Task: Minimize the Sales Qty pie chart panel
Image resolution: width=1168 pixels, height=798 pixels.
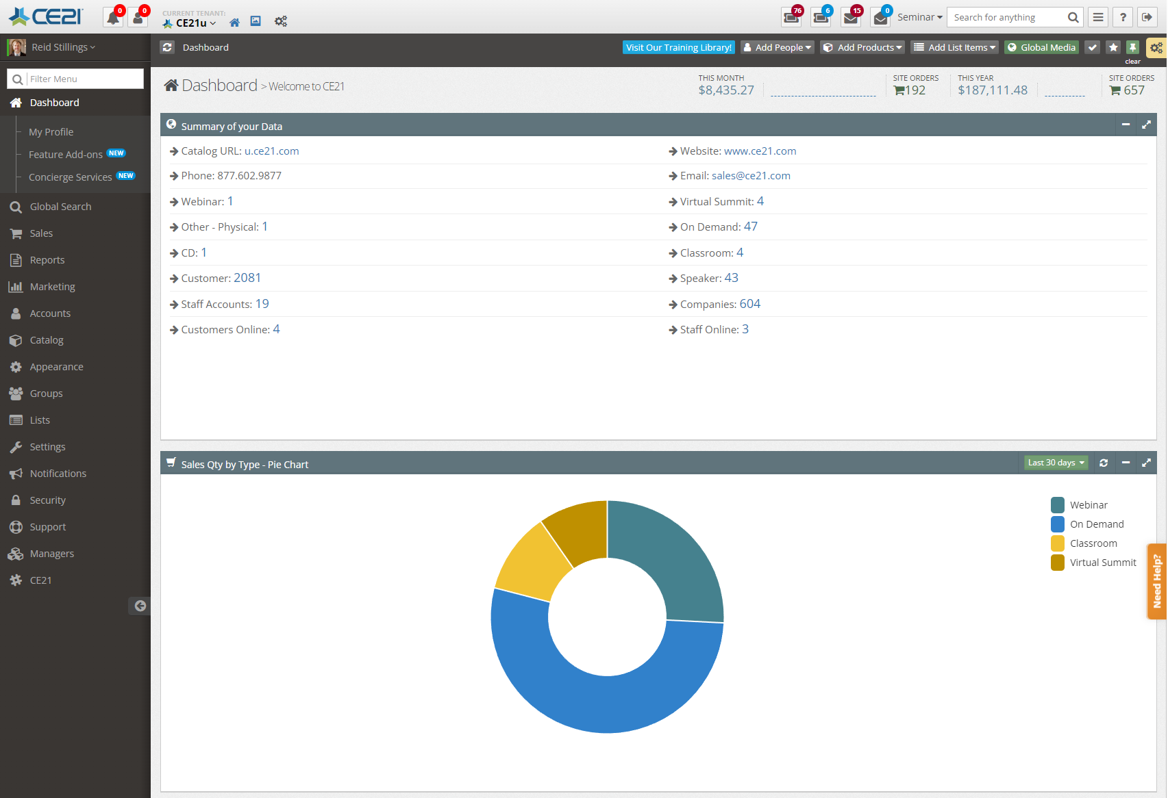Action: 1126,463
